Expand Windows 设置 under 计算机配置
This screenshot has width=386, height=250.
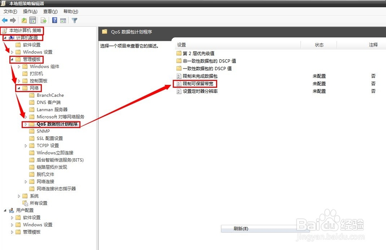pos(12,52)
